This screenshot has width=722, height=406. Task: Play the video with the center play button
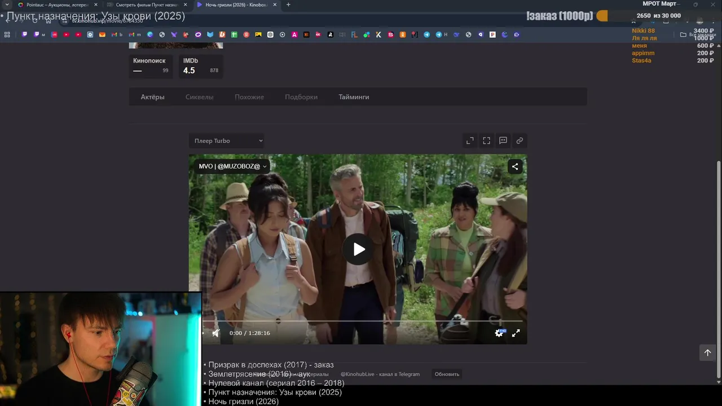[359, 249]
